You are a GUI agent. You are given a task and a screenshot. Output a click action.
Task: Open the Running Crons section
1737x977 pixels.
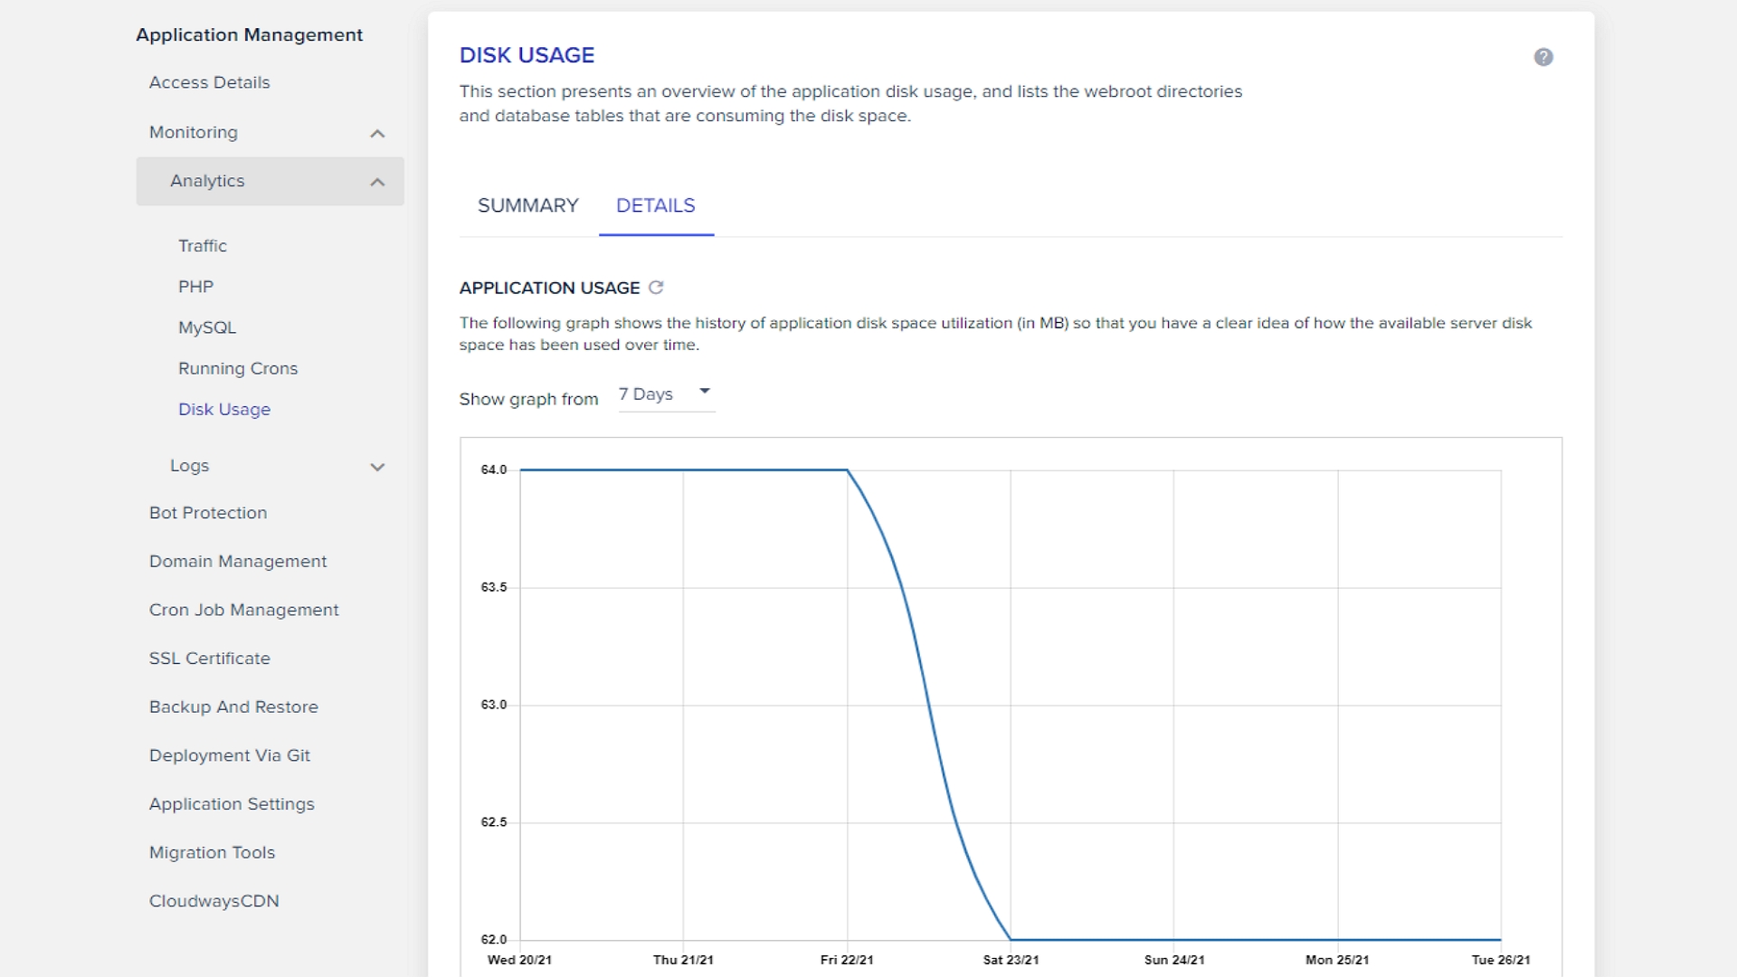coord(239,367)
